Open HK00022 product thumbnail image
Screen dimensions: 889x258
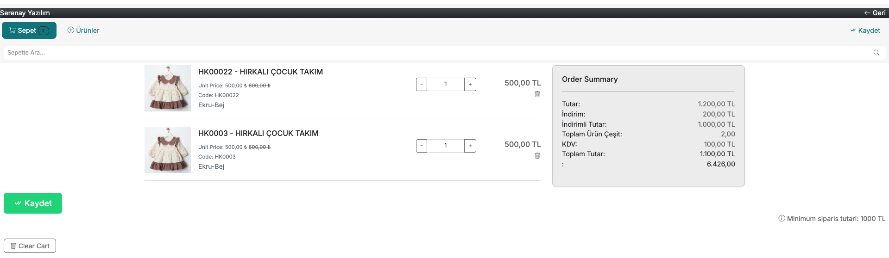[168, 88]
